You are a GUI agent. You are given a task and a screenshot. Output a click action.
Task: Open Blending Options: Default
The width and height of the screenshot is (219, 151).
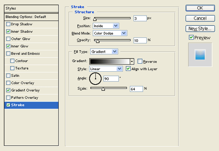coord(31,17)
